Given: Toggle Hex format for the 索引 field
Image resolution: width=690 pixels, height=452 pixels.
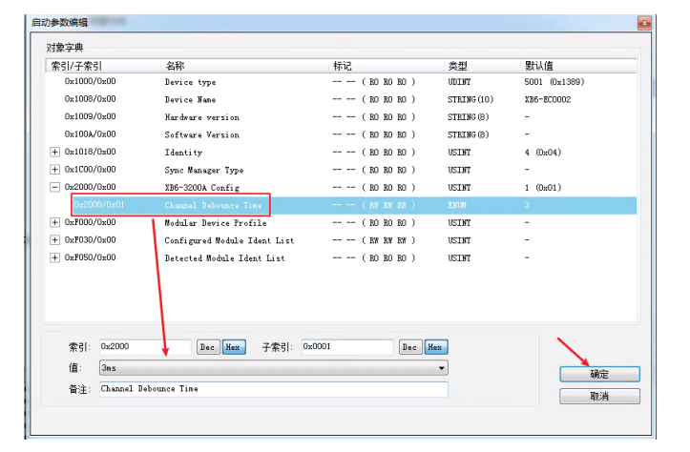Looking at the screenshot, I should point(232,347).
